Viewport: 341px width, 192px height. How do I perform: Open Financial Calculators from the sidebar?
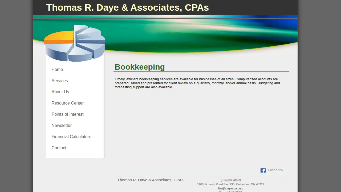(x=71, y=137)
